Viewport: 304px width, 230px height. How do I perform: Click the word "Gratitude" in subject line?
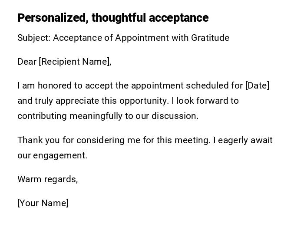[210, 38]
